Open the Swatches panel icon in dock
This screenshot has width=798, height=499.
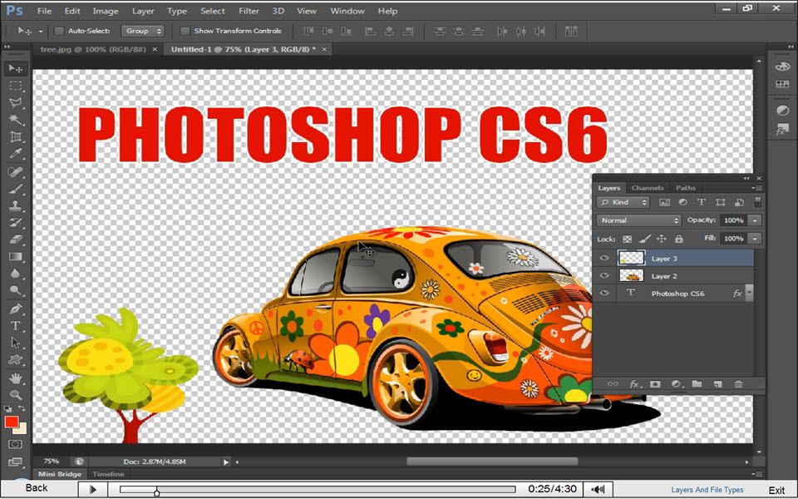pyautogui.click(x=782, y=84)
